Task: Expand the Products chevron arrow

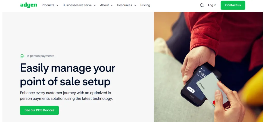Action: (x=57, y=5)
